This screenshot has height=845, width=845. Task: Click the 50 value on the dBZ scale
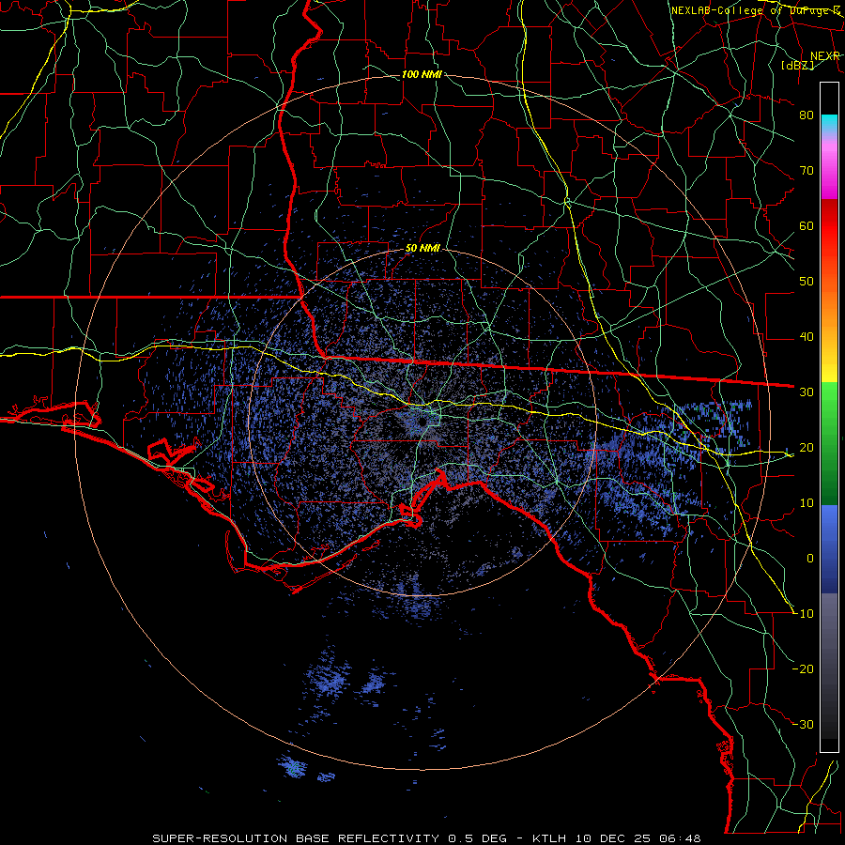pyautogui.click(x=807, y=282)
